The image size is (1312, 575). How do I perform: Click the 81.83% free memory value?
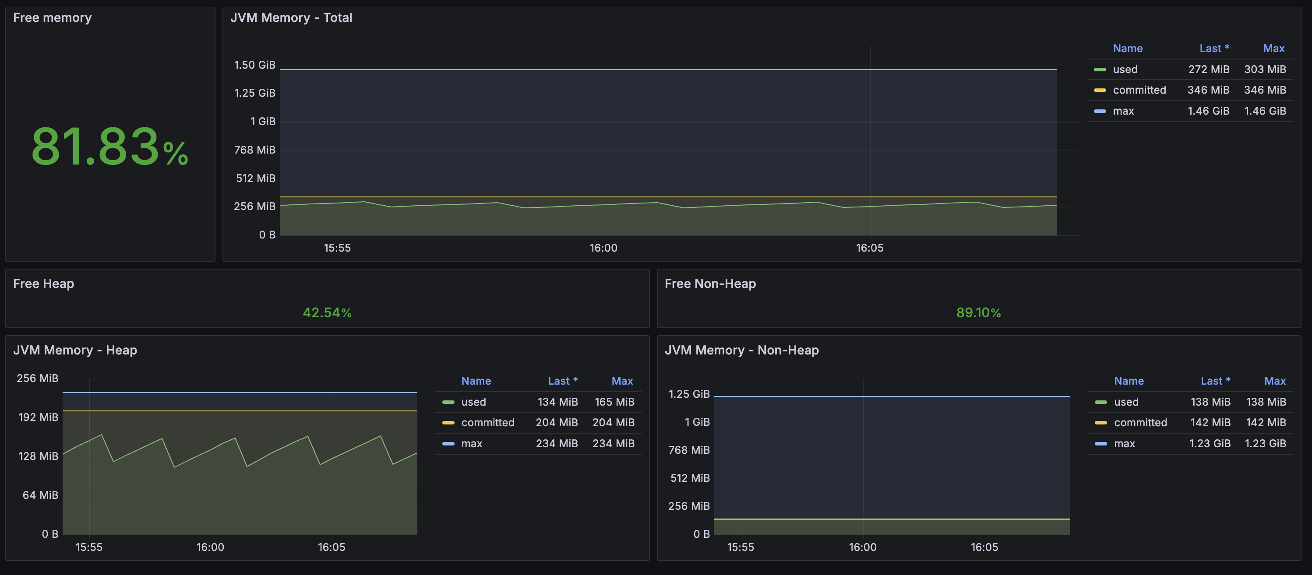pyautogui.click(x=109, y=147)
